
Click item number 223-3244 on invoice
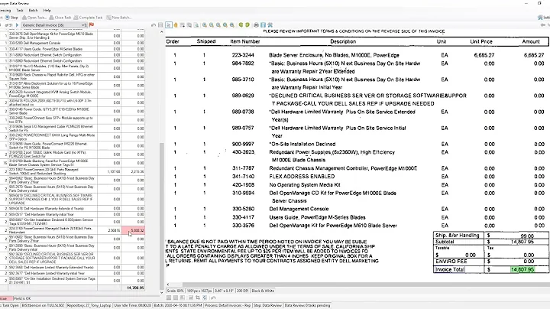(x=243, y=55)
